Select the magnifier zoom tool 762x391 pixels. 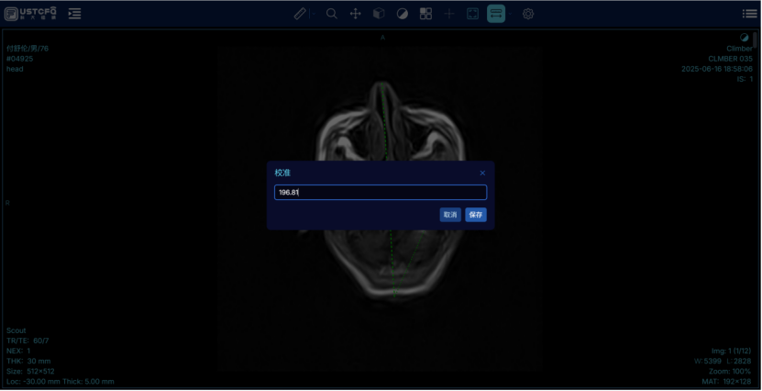point(331,14)
